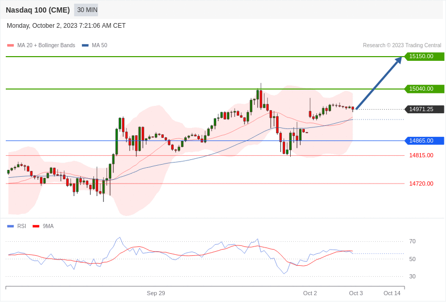The image size is (446, 302).
Task: Click the Oct 3 date axis label
Action: [356, 293]
